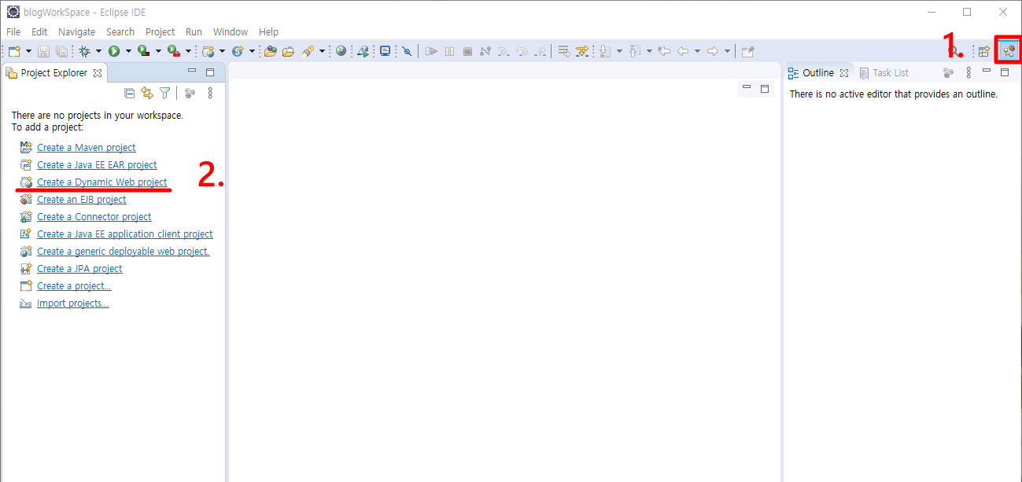Open Outline View Menu dots
This screenshot has height=482, width=1022.
tap(969, 72)
